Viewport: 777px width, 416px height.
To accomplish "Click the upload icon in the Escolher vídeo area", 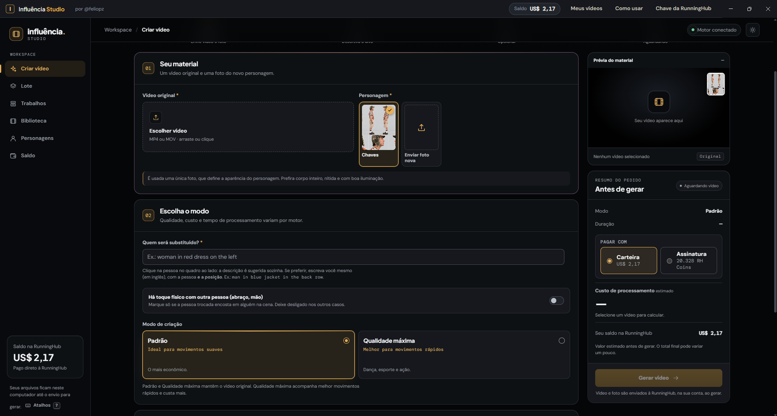I will point(156,117).
